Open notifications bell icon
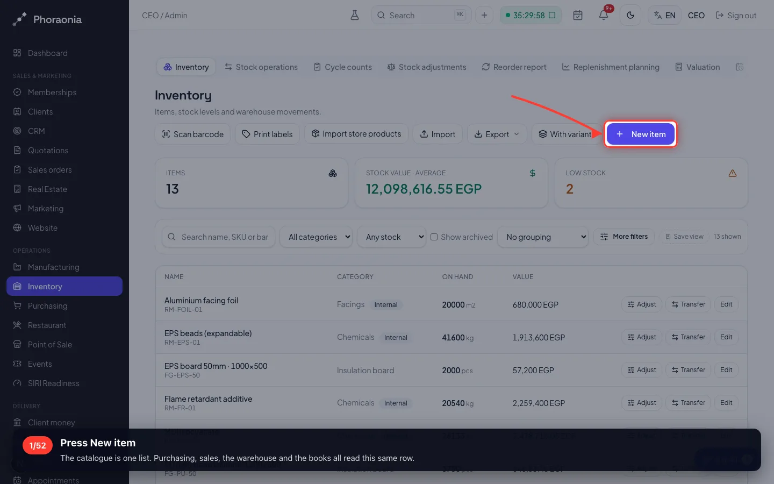 604,15
